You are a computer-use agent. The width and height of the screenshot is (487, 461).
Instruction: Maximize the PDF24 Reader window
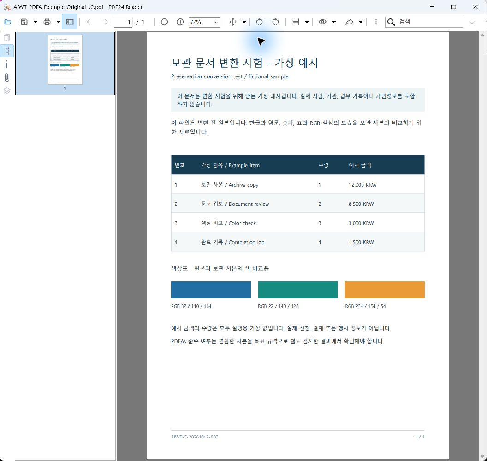(x=453, y=7)
